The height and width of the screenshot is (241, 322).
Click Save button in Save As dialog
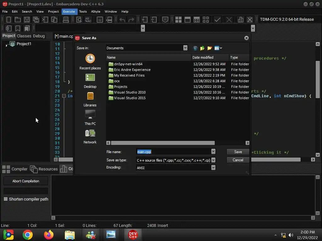238,152
